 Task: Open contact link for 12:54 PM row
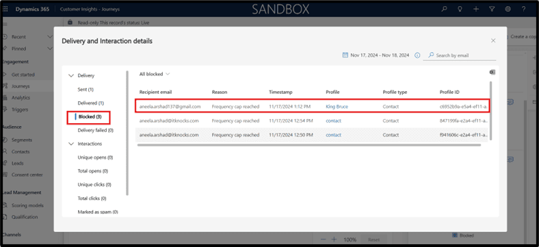[333, 120]
